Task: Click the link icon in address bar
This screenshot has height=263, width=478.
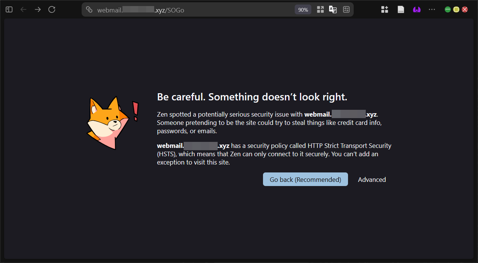Action: coord(89,9)
